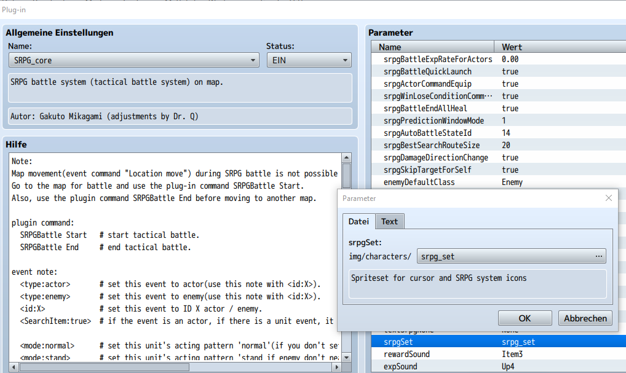Select the srpgPredictionWindowMode parameter row
Screen dimensions: 626x373
click(499, 120)
